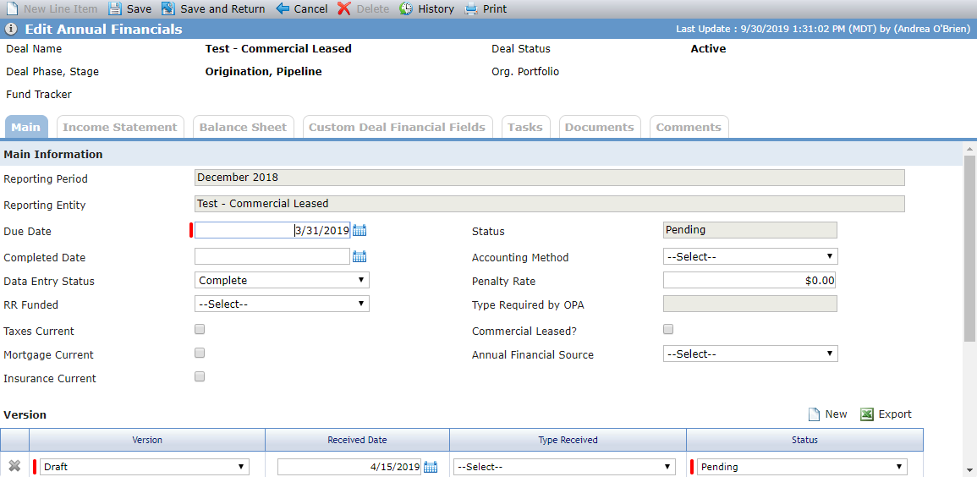Viewport: 977px width, 477px height.
Task: Open History via the clock icon
Action: tap(406, 8)
